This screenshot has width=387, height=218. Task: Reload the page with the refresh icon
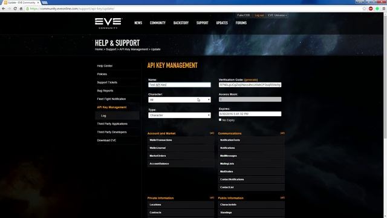[x=15, y=8]
